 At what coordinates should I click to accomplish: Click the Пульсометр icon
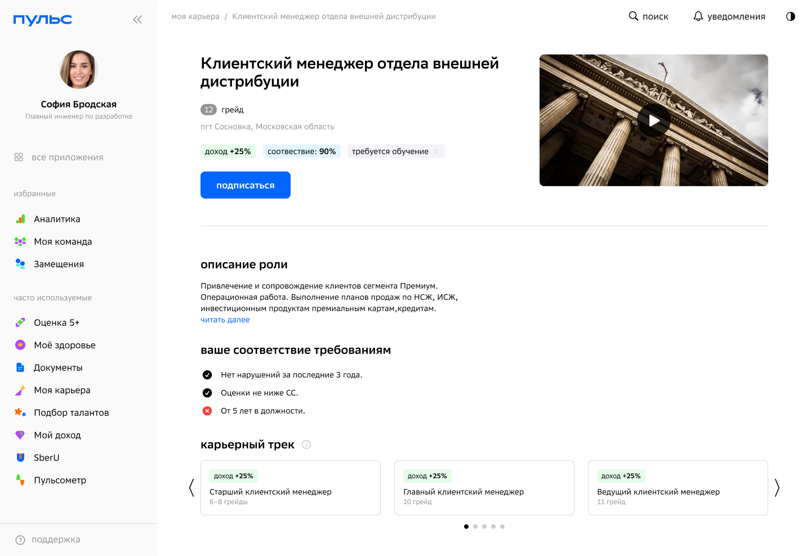click(20, 480)
